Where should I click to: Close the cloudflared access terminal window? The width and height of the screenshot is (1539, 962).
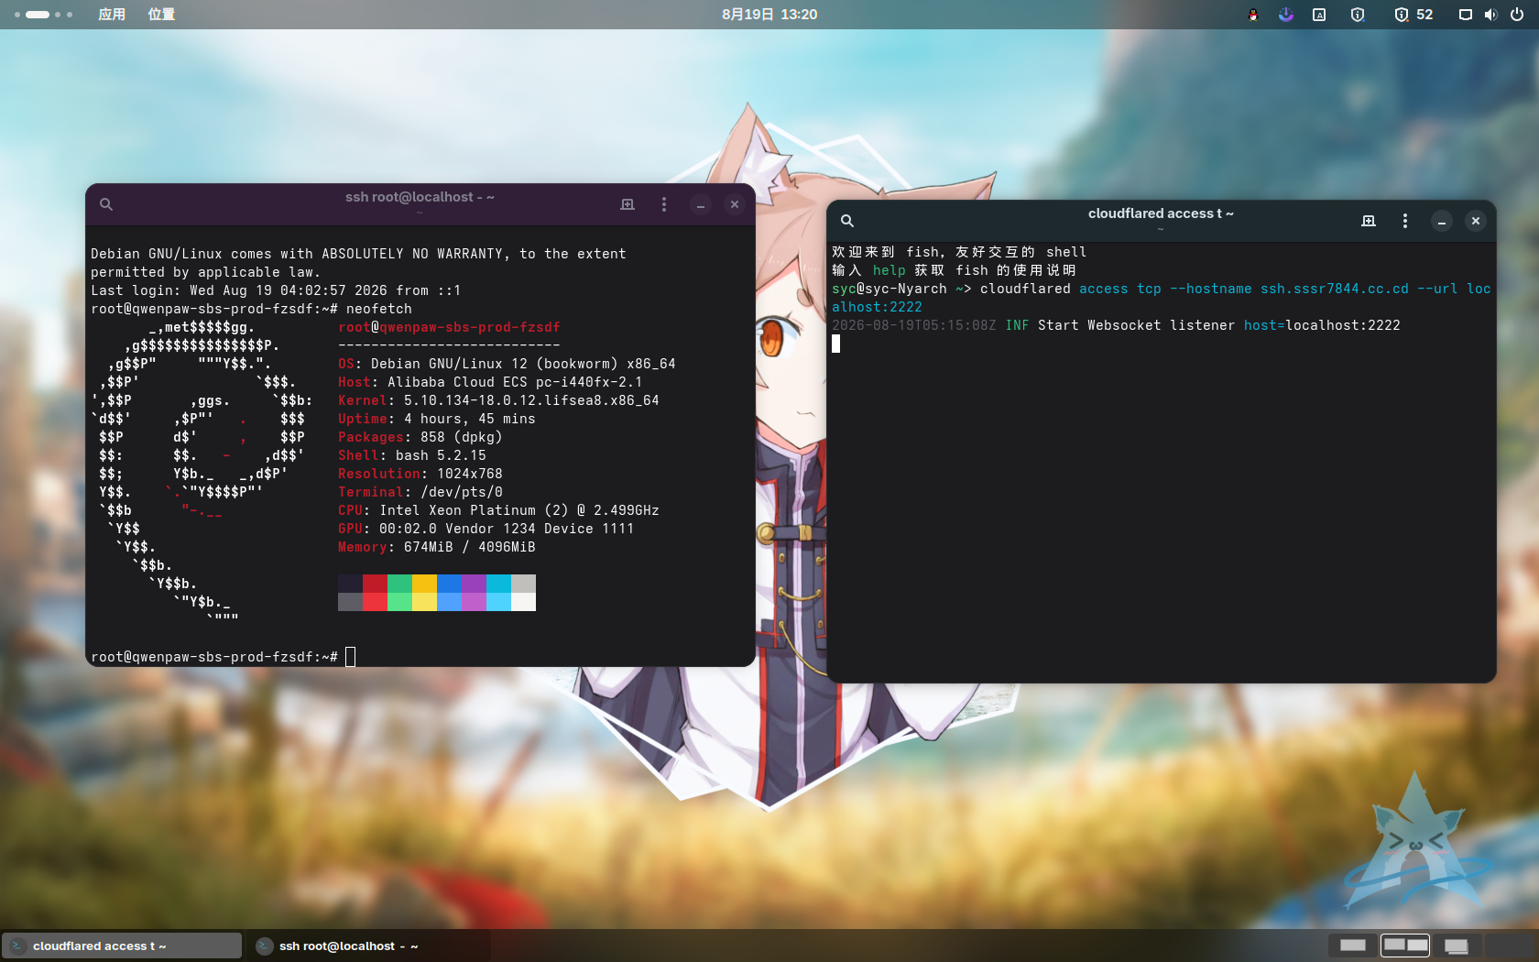coord(1476,221)
